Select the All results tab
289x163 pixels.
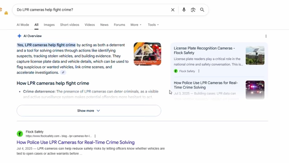coord(37,25)
